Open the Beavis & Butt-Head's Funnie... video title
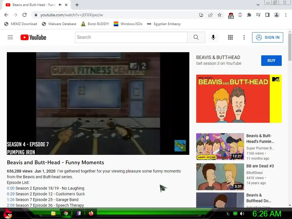 click(x=260, y=139)
